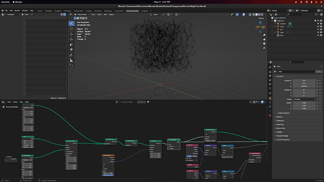This screenshot has width=324, height=182.
Task: Open the node editor Add menu
Action: [21, 102]
